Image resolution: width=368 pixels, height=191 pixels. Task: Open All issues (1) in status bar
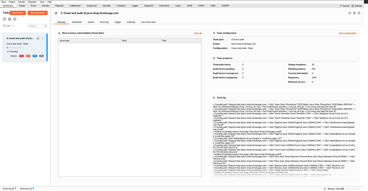pyautogui.click(x=26, y=189)
